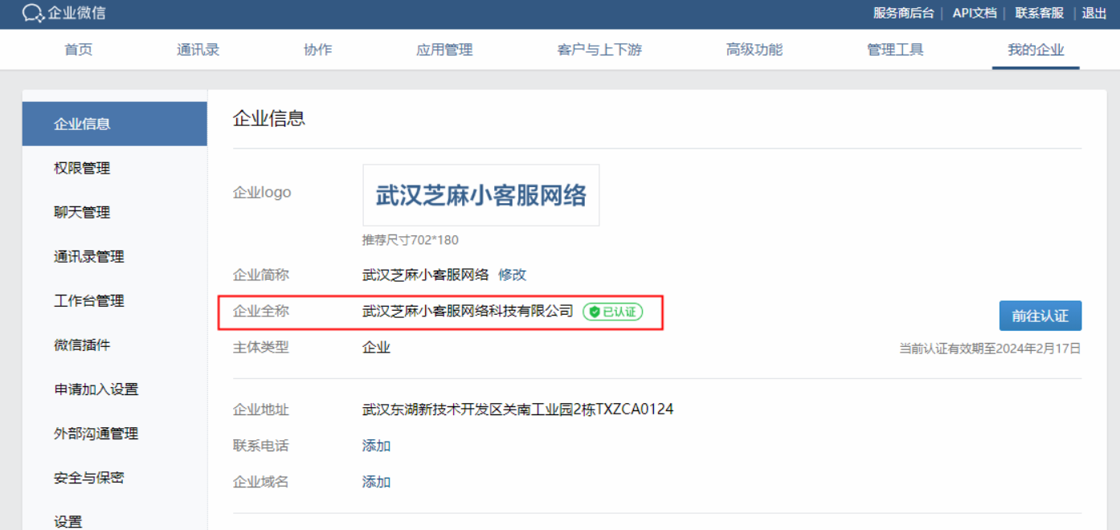
Task: Go to 通讯录管理 in sidebar
Action: (115, 256)
